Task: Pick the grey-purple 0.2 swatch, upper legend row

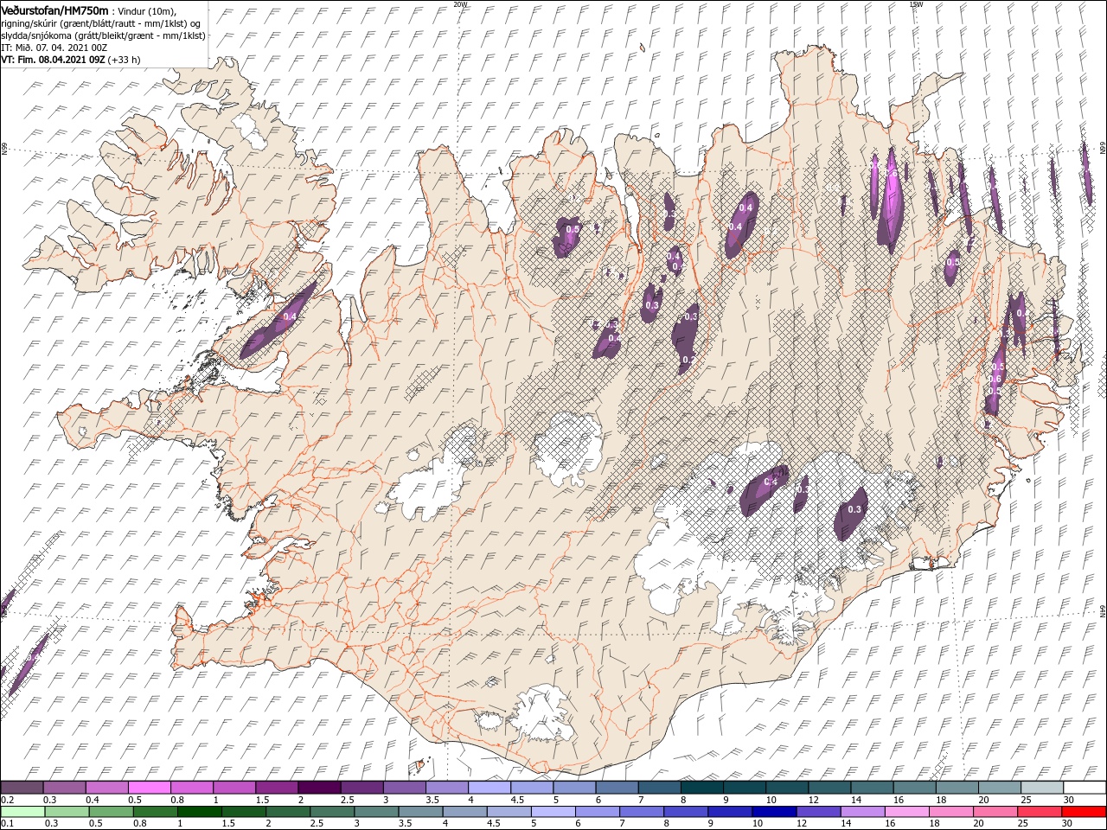Action: pos(22,788)
